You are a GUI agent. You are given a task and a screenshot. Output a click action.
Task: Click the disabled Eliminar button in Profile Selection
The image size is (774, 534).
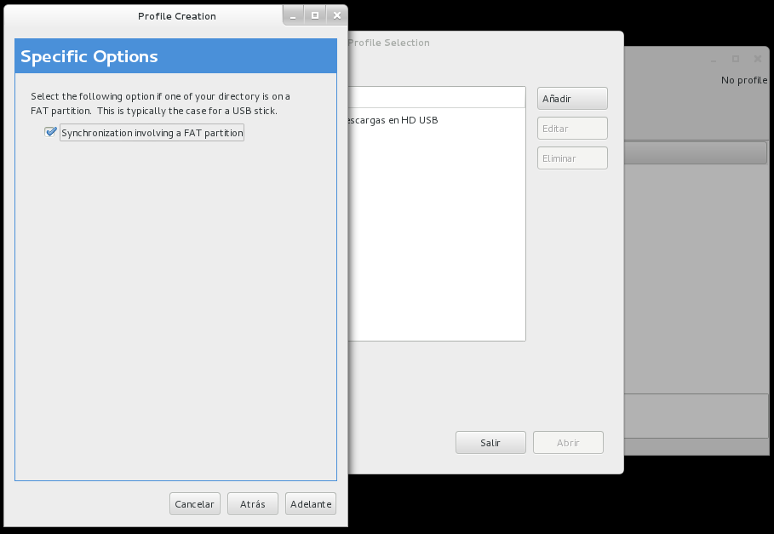[572, 158]
